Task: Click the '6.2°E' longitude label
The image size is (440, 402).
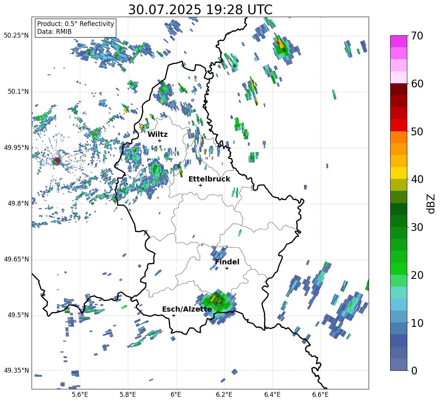Action: [224, 395]
